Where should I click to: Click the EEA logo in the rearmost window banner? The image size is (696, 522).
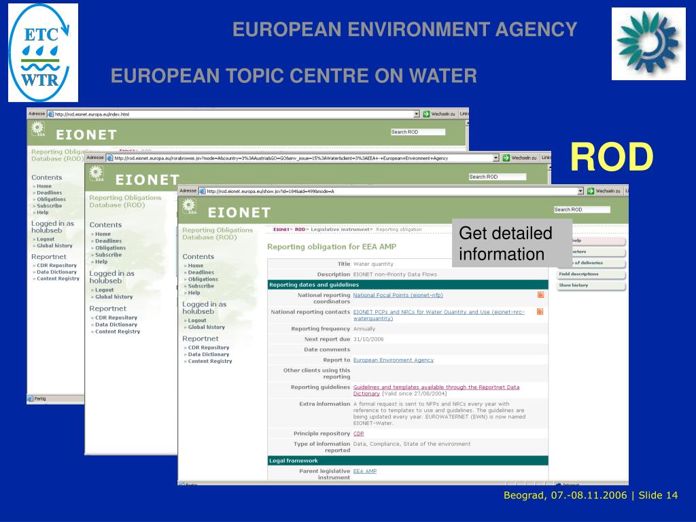coord(38,129)
